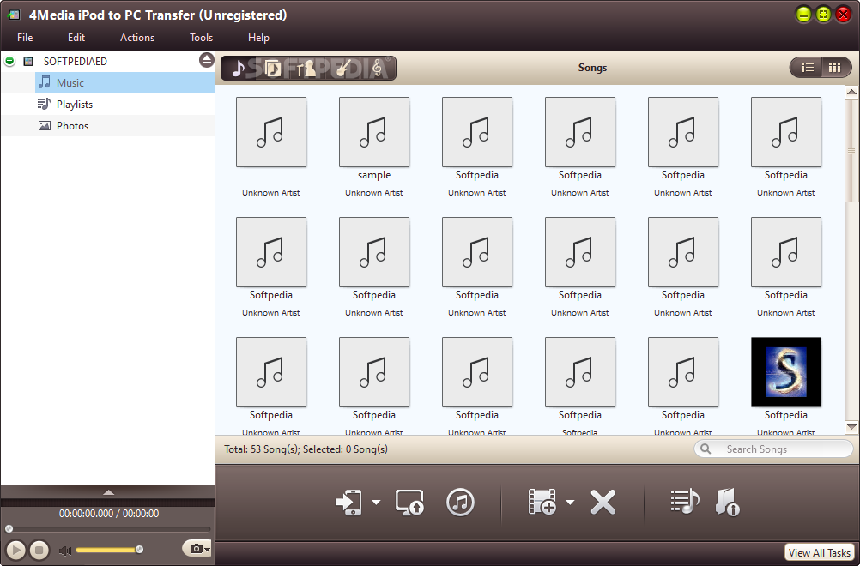Open the Tools menu

point(201,37)
